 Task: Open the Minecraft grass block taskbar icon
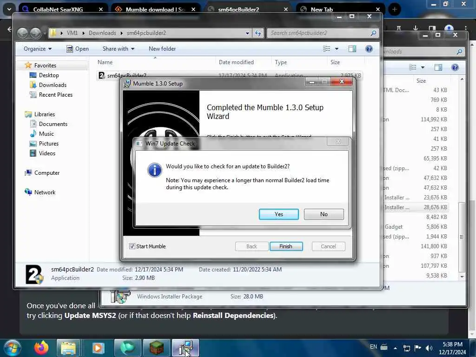(156, 348)
